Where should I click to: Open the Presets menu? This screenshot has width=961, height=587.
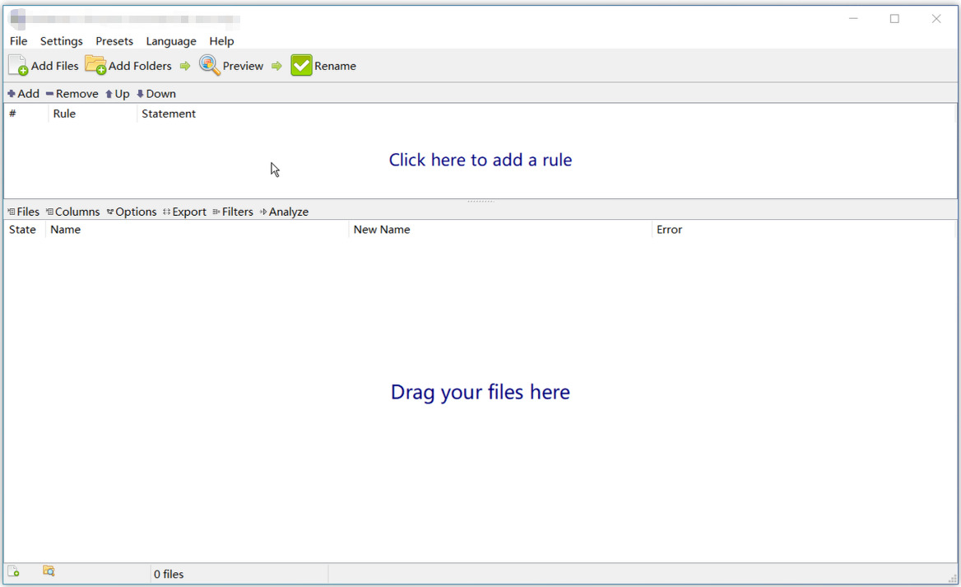114,41
